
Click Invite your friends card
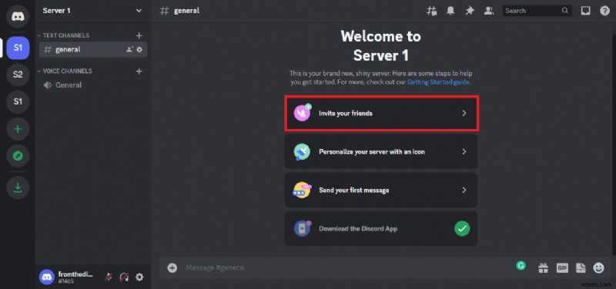[x=381, y=113]
